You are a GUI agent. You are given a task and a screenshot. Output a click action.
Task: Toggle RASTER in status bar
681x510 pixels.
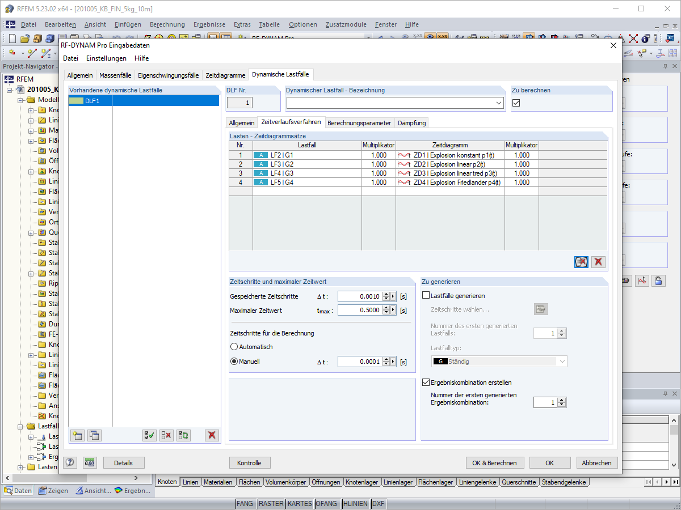[x=271, y=503]
